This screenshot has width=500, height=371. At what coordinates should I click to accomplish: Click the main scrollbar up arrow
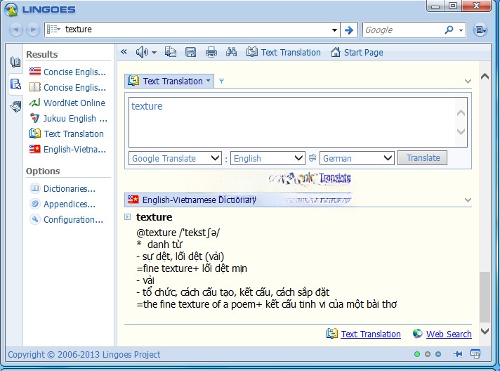point(485,77)
